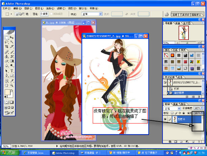The height and width of the screenshot is (156, 207).
Task: Select the Notes tool
Action: point(7,81)
